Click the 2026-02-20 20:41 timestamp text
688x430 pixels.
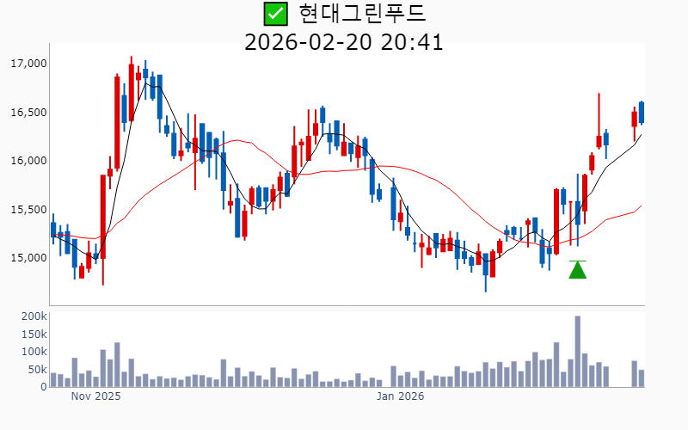pyautogui.click(x=344, y=41)
